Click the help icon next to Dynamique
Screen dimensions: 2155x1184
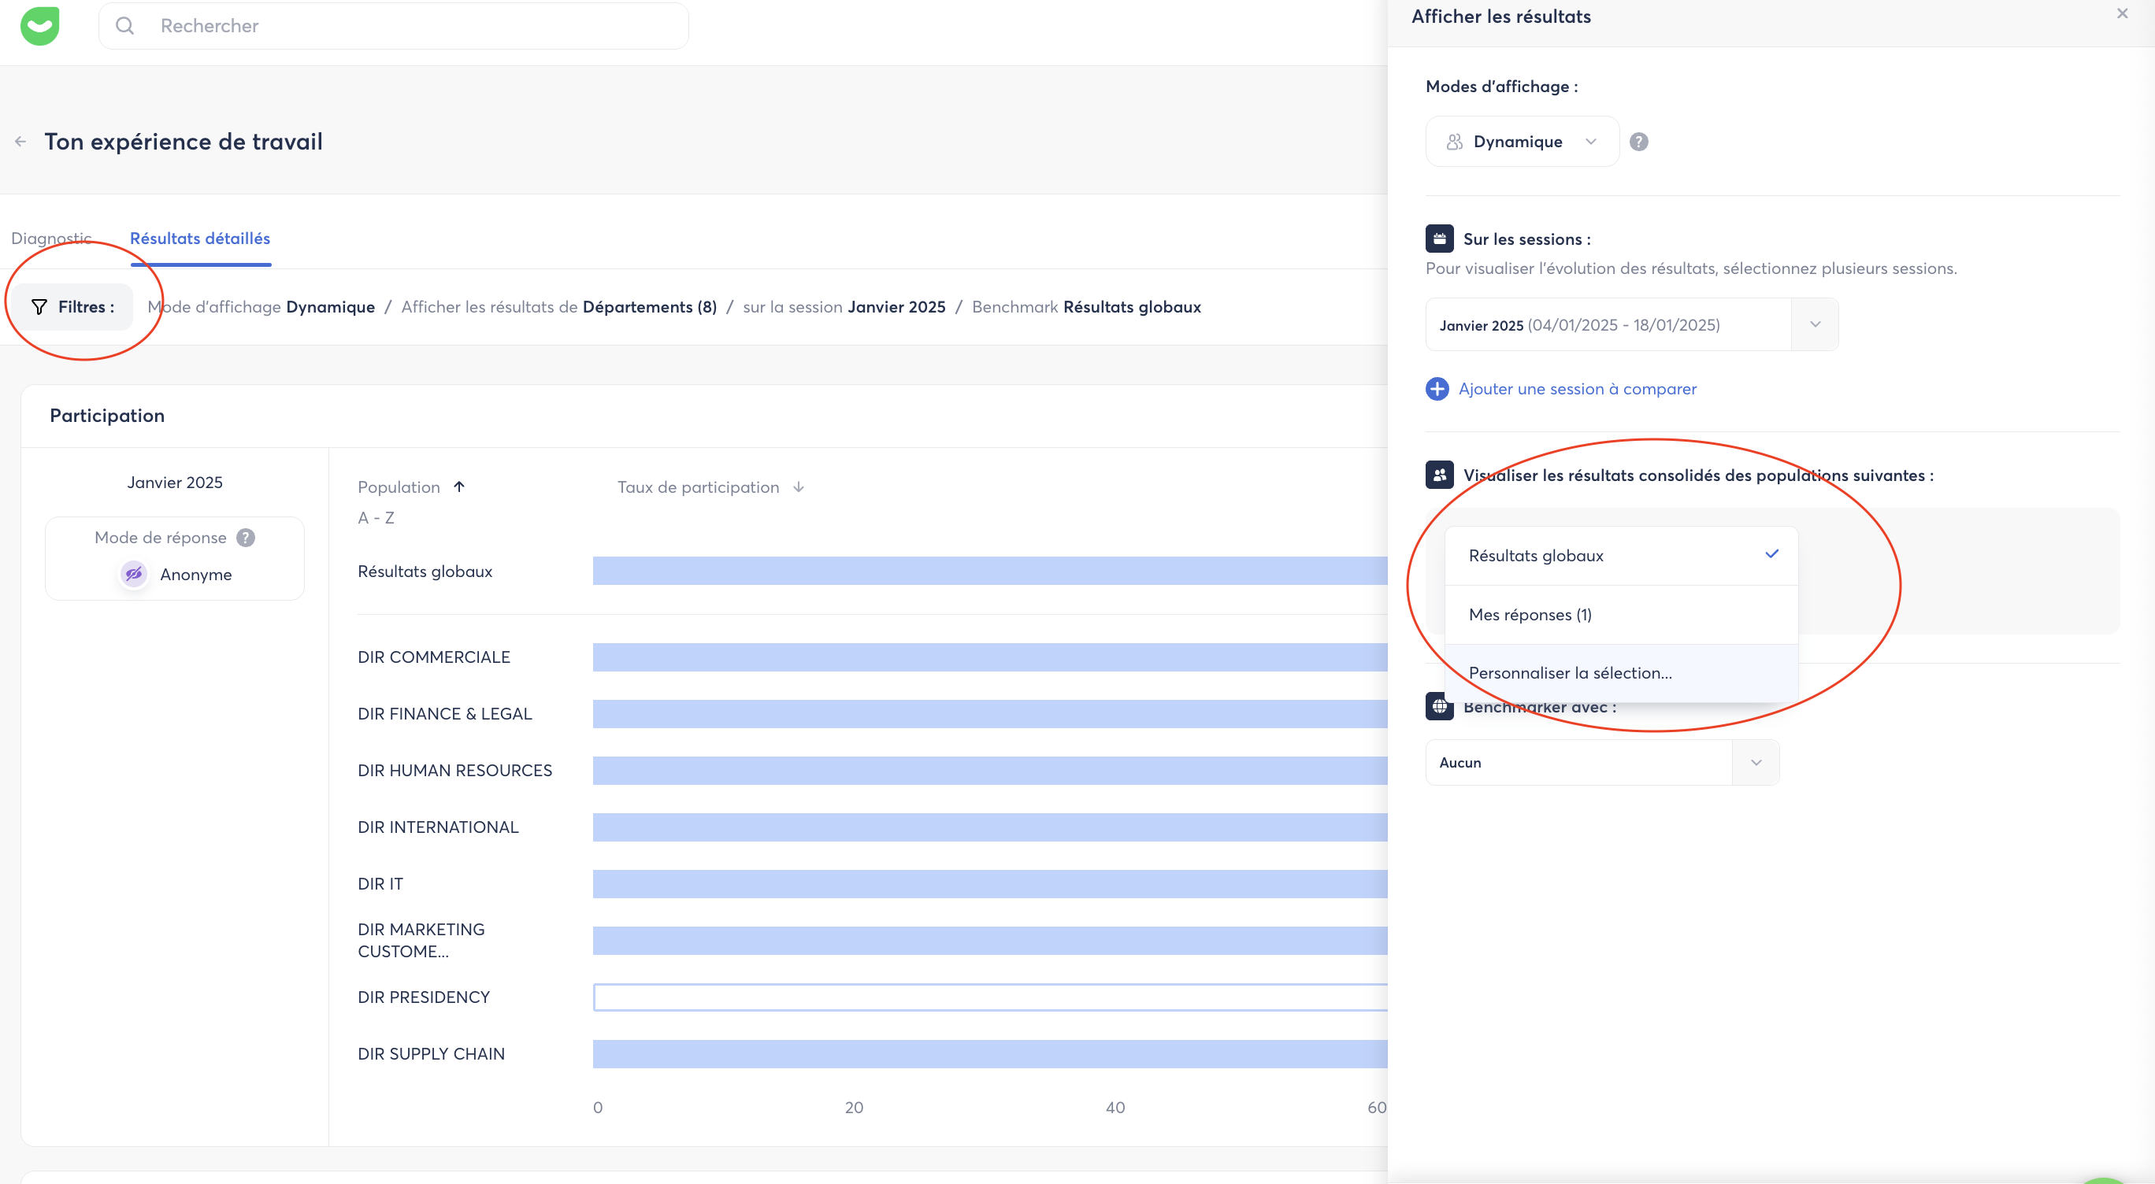[x=1639, y=142]
